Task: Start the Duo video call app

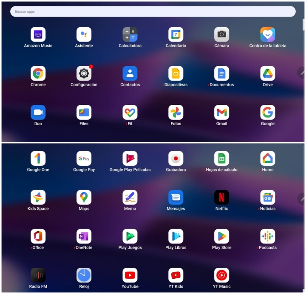Action: (38, 112)
